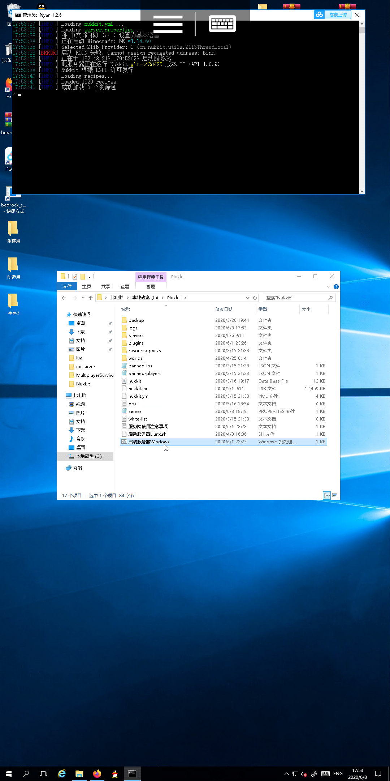Select the nukkit.jar file
Viewport: 390px width, 781px height.
tap(223, 389)
